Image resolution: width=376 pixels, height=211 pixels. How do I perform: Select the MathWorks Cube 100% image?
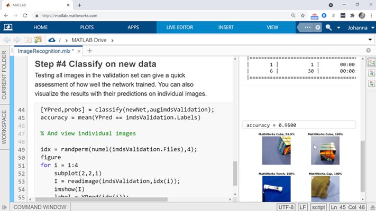point(325,150)
